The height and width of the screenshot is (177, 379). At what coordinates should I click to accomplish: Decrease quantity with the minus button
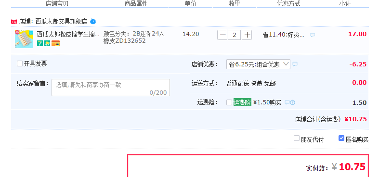[222, 35]
